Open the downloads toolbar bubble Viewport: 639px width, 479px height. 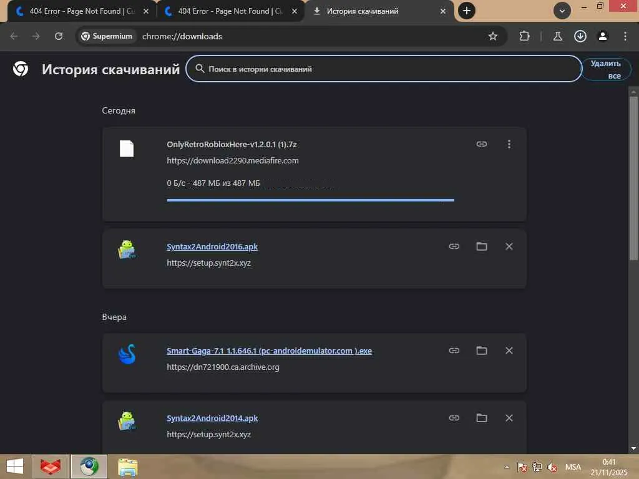pyautogui.click(x=580, y=36)
